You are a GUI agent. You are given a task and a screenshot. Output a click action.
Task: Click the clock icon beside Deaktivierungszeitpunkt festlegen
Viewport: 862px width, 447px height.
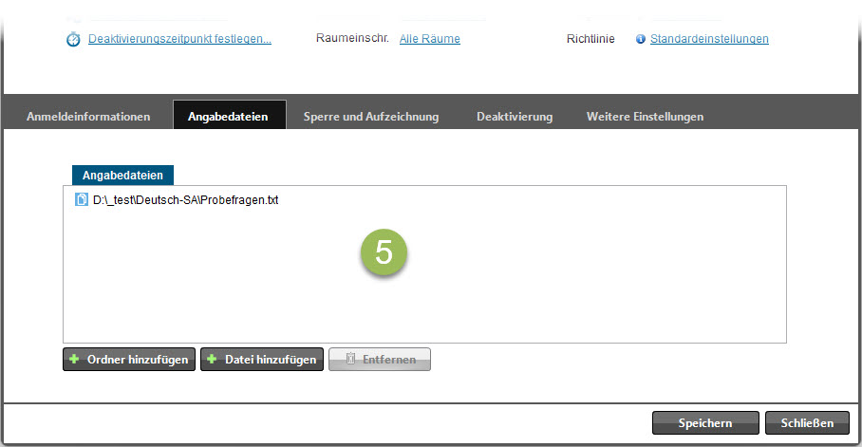click(73, 40)
